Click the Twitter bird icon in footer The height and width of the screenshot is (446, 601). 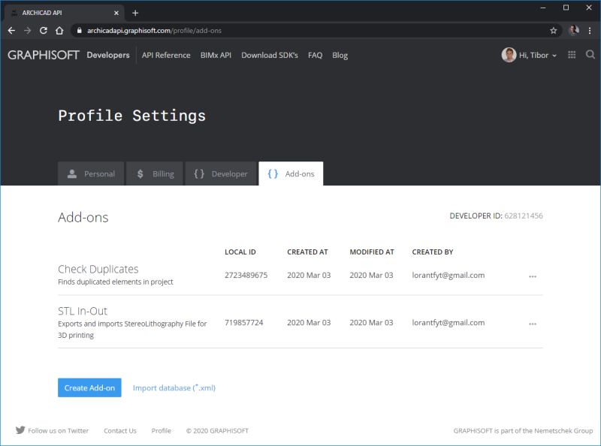[20, 430]
